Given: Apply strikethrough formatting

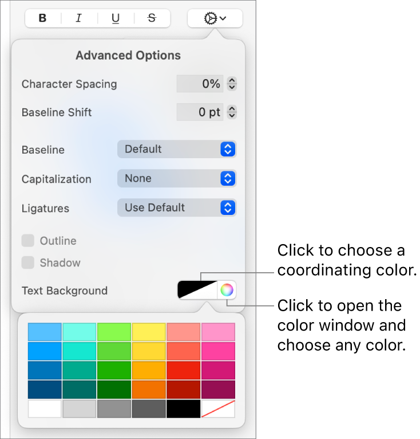Looking at the screenshot, I should pyautogui.click(x=152, y=18).
